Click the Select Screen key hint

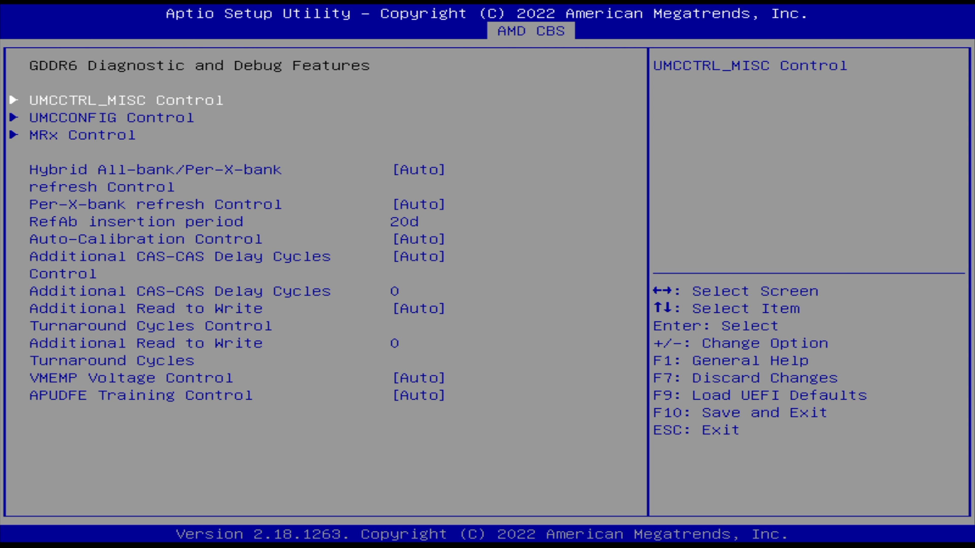pyautogui.click(x=736, y=291)
